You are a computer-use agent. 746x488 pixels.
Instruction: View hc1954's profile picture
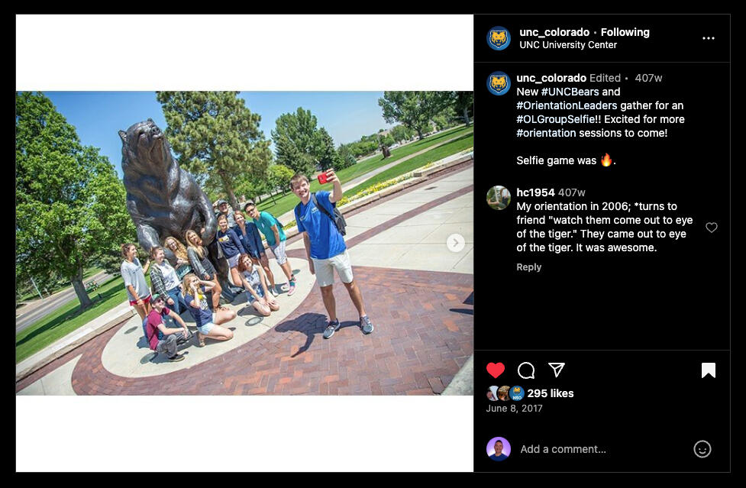coord(498,197)
